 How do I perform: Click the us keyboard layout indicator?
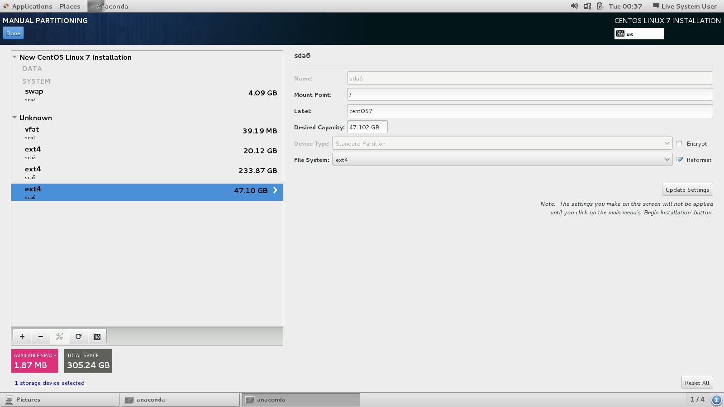point(639,34)
